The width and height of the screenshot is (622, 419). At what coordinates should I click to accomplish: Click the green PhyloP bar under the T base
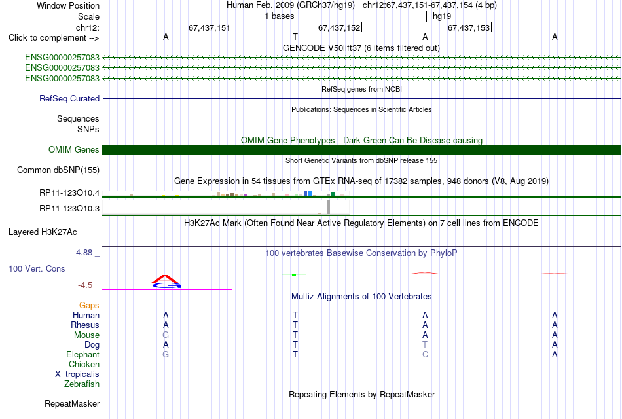tap(294, 274)
